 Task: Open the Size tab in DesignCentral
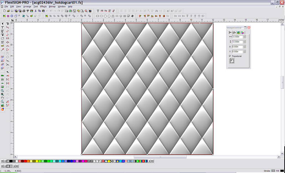coord(230,32)
